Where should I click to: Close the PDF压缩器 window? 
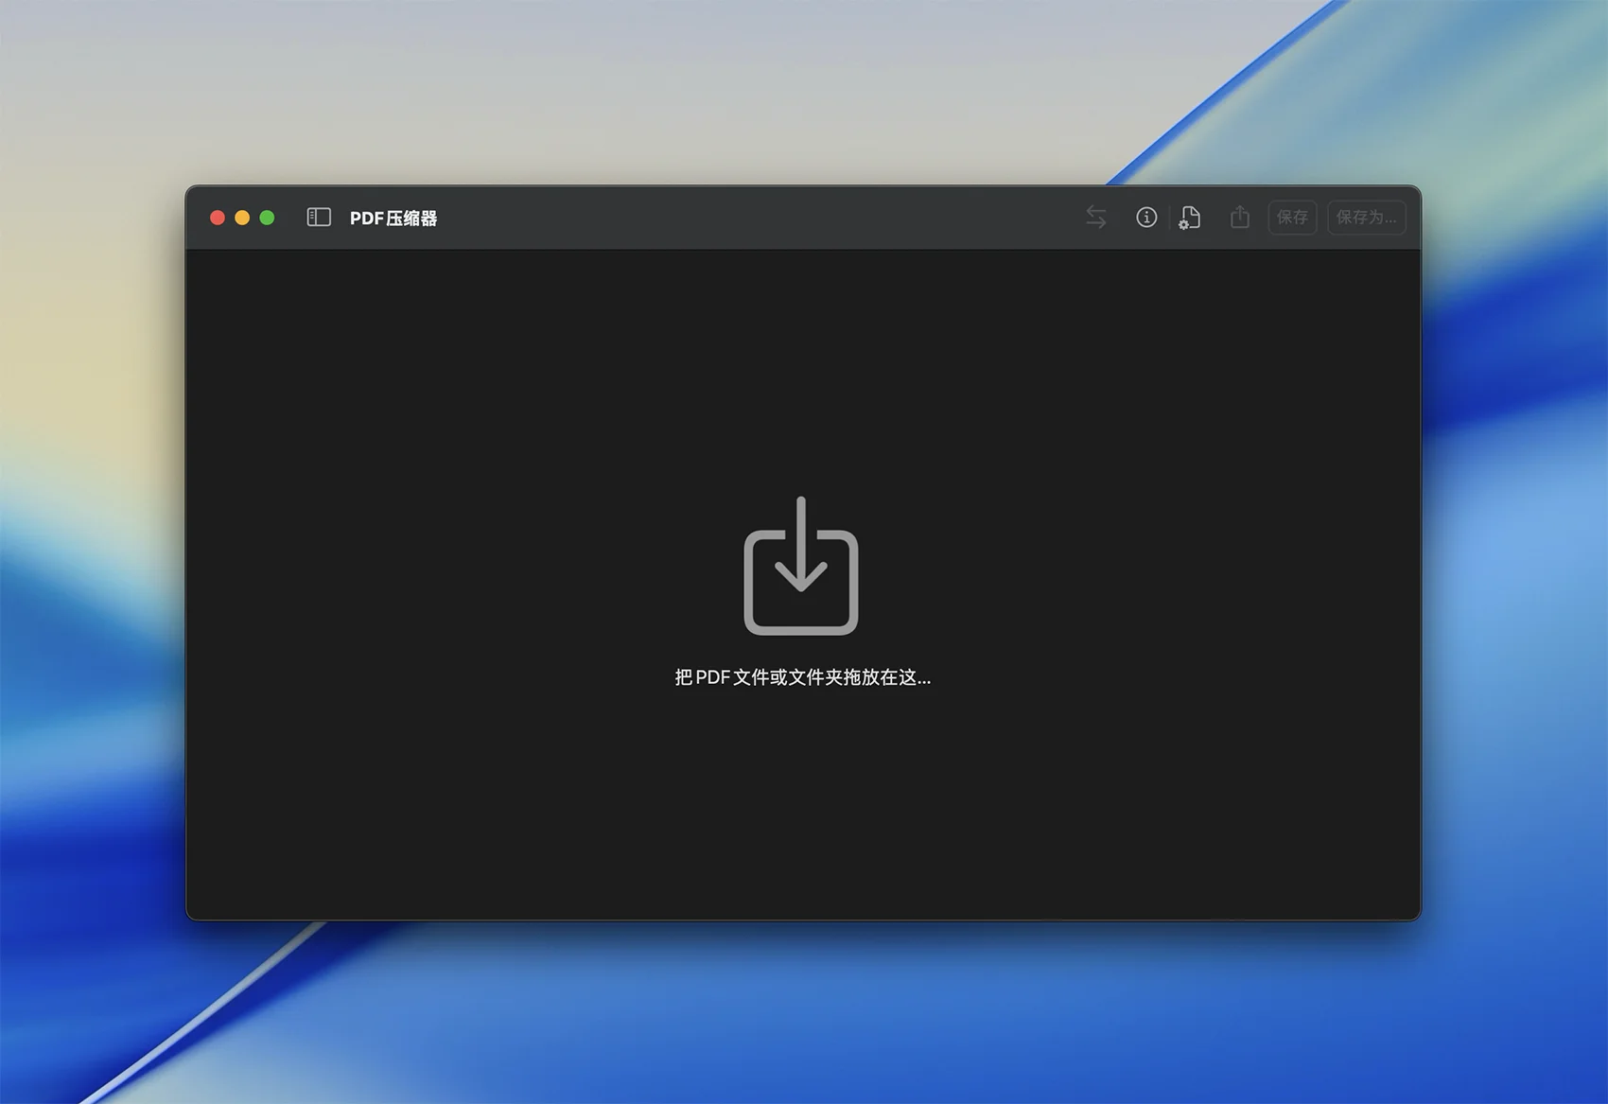(217, 218)
